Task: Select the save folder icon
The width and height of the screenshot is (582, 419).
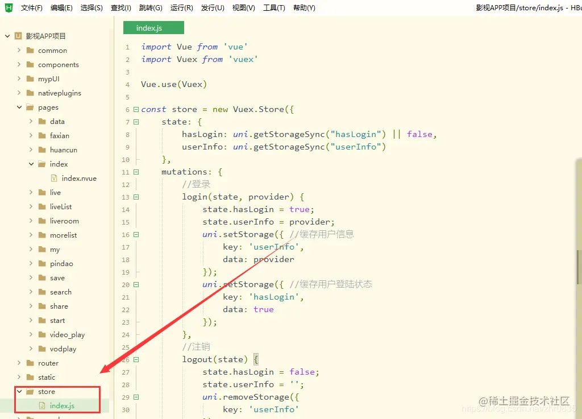Action: click(42, 277)
